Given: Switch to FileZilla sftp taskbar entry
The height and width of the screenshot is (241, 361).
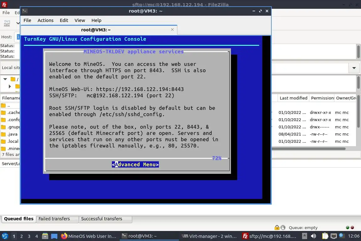Looking at the screenshot, I should pos(269,236).
